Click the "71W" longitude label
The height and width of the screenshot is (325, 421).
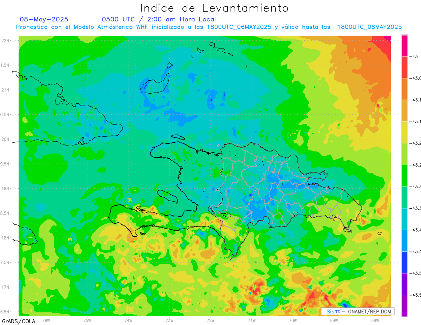(x=252, y=320)
